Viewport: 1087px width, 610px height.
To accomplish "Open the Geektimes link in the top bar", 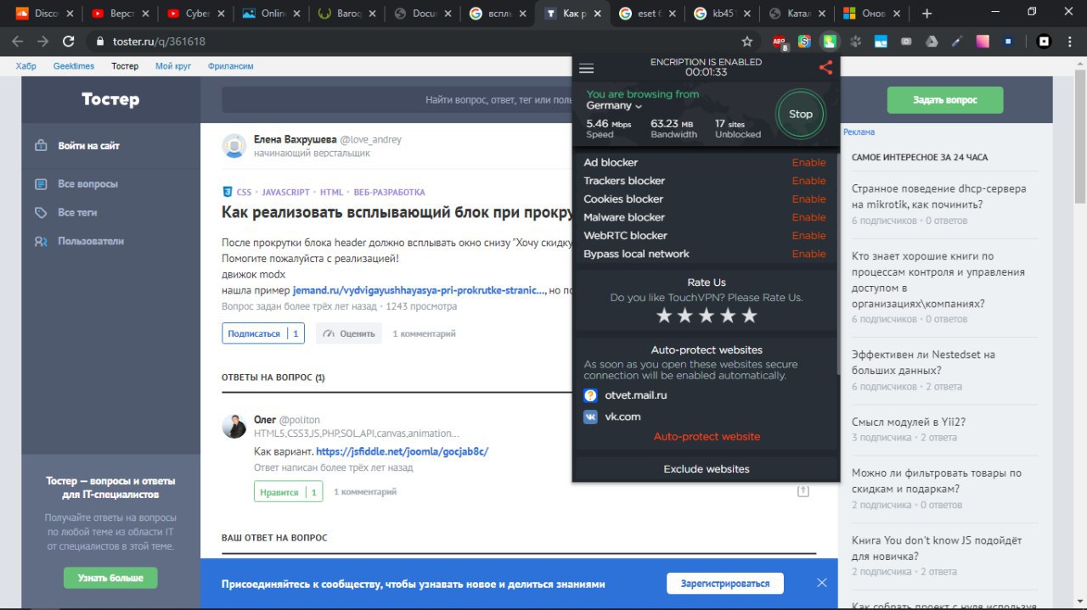I will pyautogui.click(x=75, y=65).
